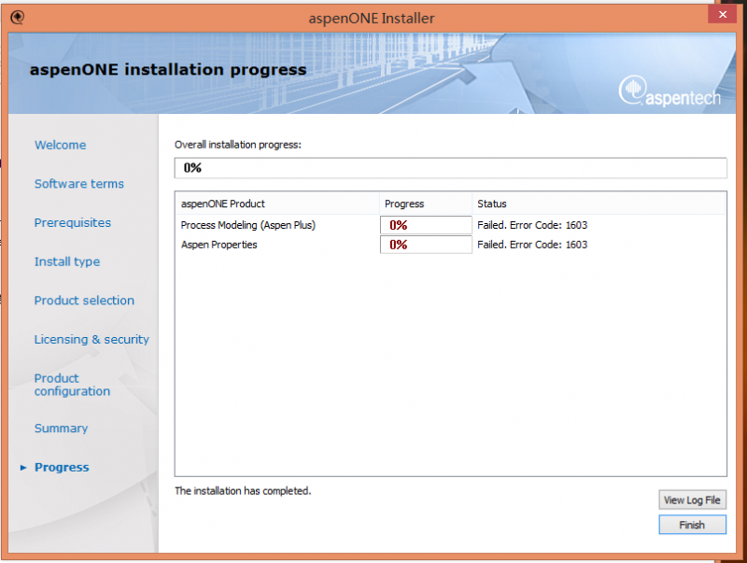The image size is (747, 563).
Task: Open the Product selection step
Action: tap(84, 300)
